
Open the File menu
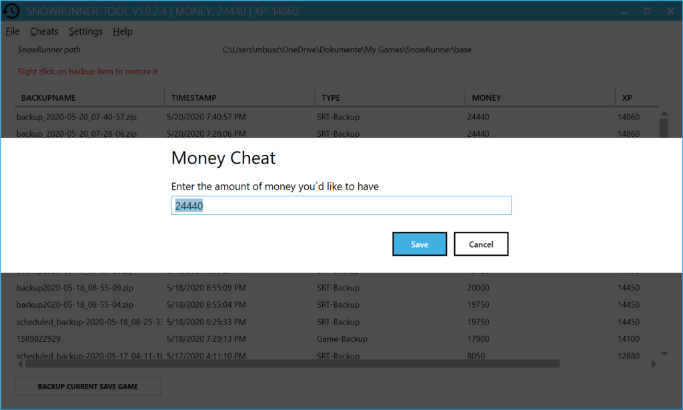(12, 31)
